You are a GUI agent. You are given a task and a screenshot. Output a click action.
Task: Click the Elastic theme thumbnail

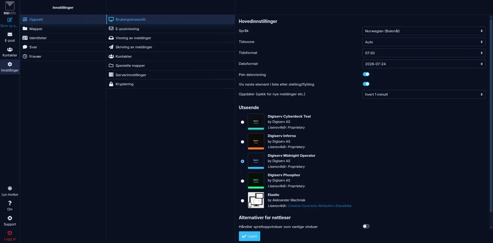(256, 200)
